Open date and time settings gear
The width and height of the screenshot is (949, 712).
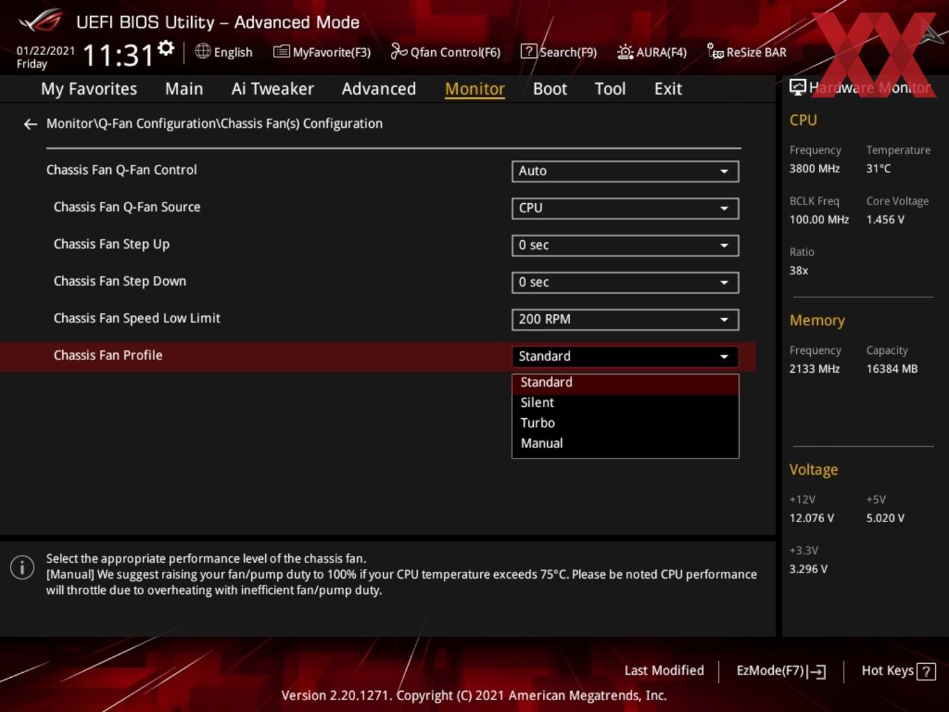coord(166,47)
